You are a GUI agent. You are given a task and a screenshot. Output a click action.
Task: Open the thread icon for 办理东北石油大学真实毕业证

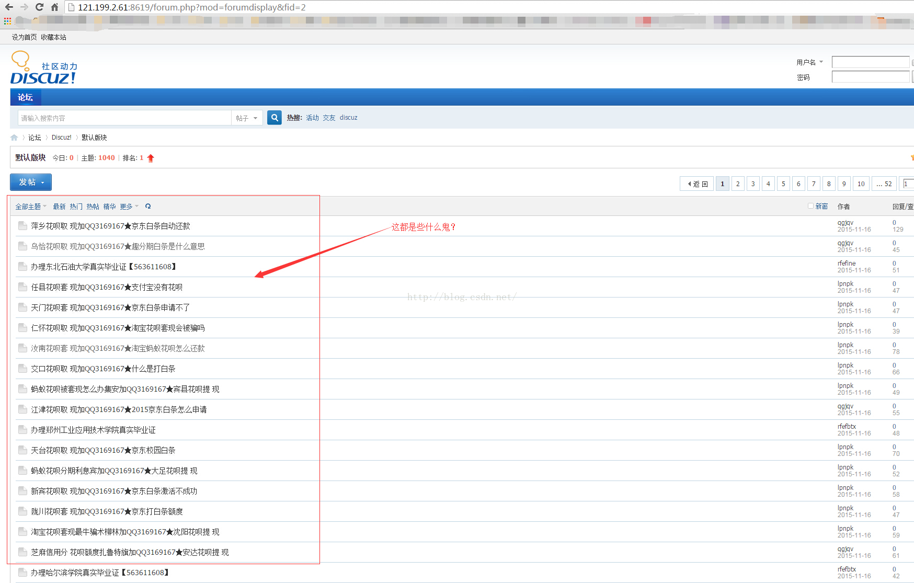(x=22, y=267)
